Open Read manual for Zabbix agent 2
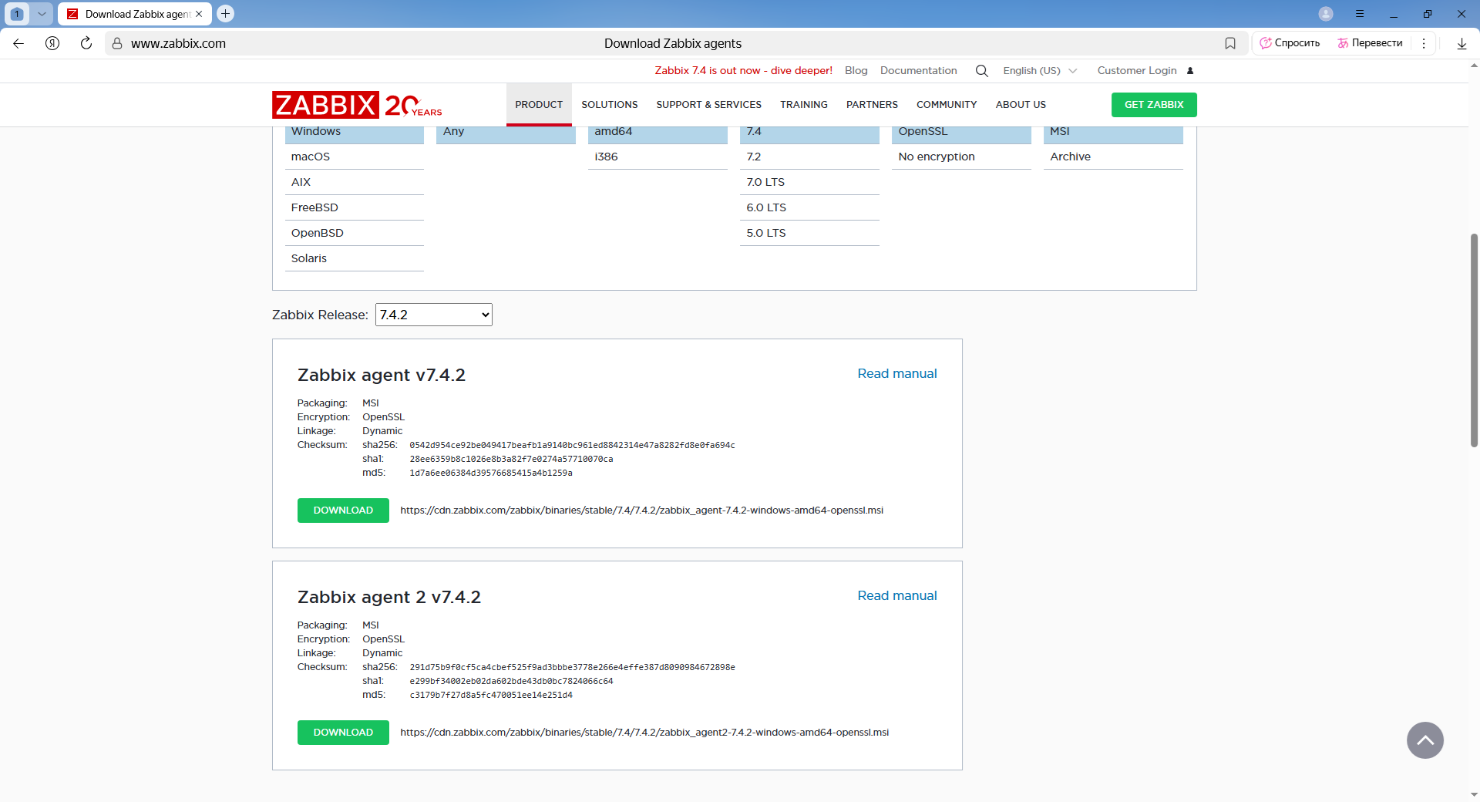This screenshot has height=802, width=1480. (x=897, y=595)
